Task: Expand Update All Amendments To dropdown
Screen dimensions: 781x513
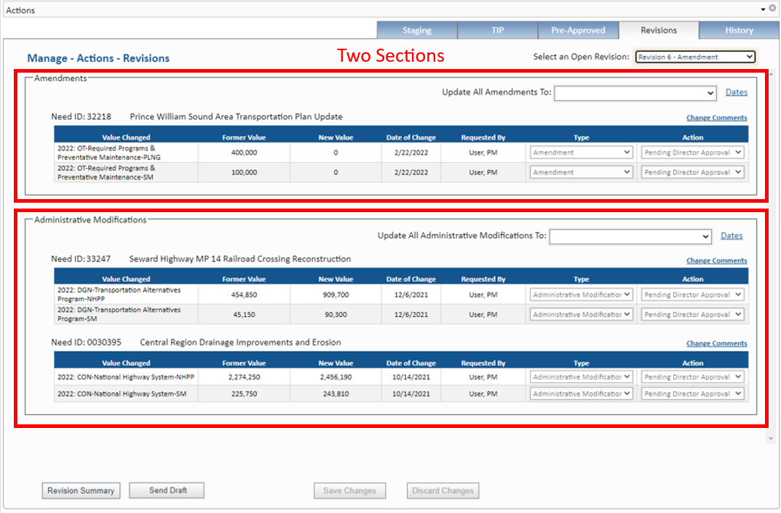Action: pos(635,93)
